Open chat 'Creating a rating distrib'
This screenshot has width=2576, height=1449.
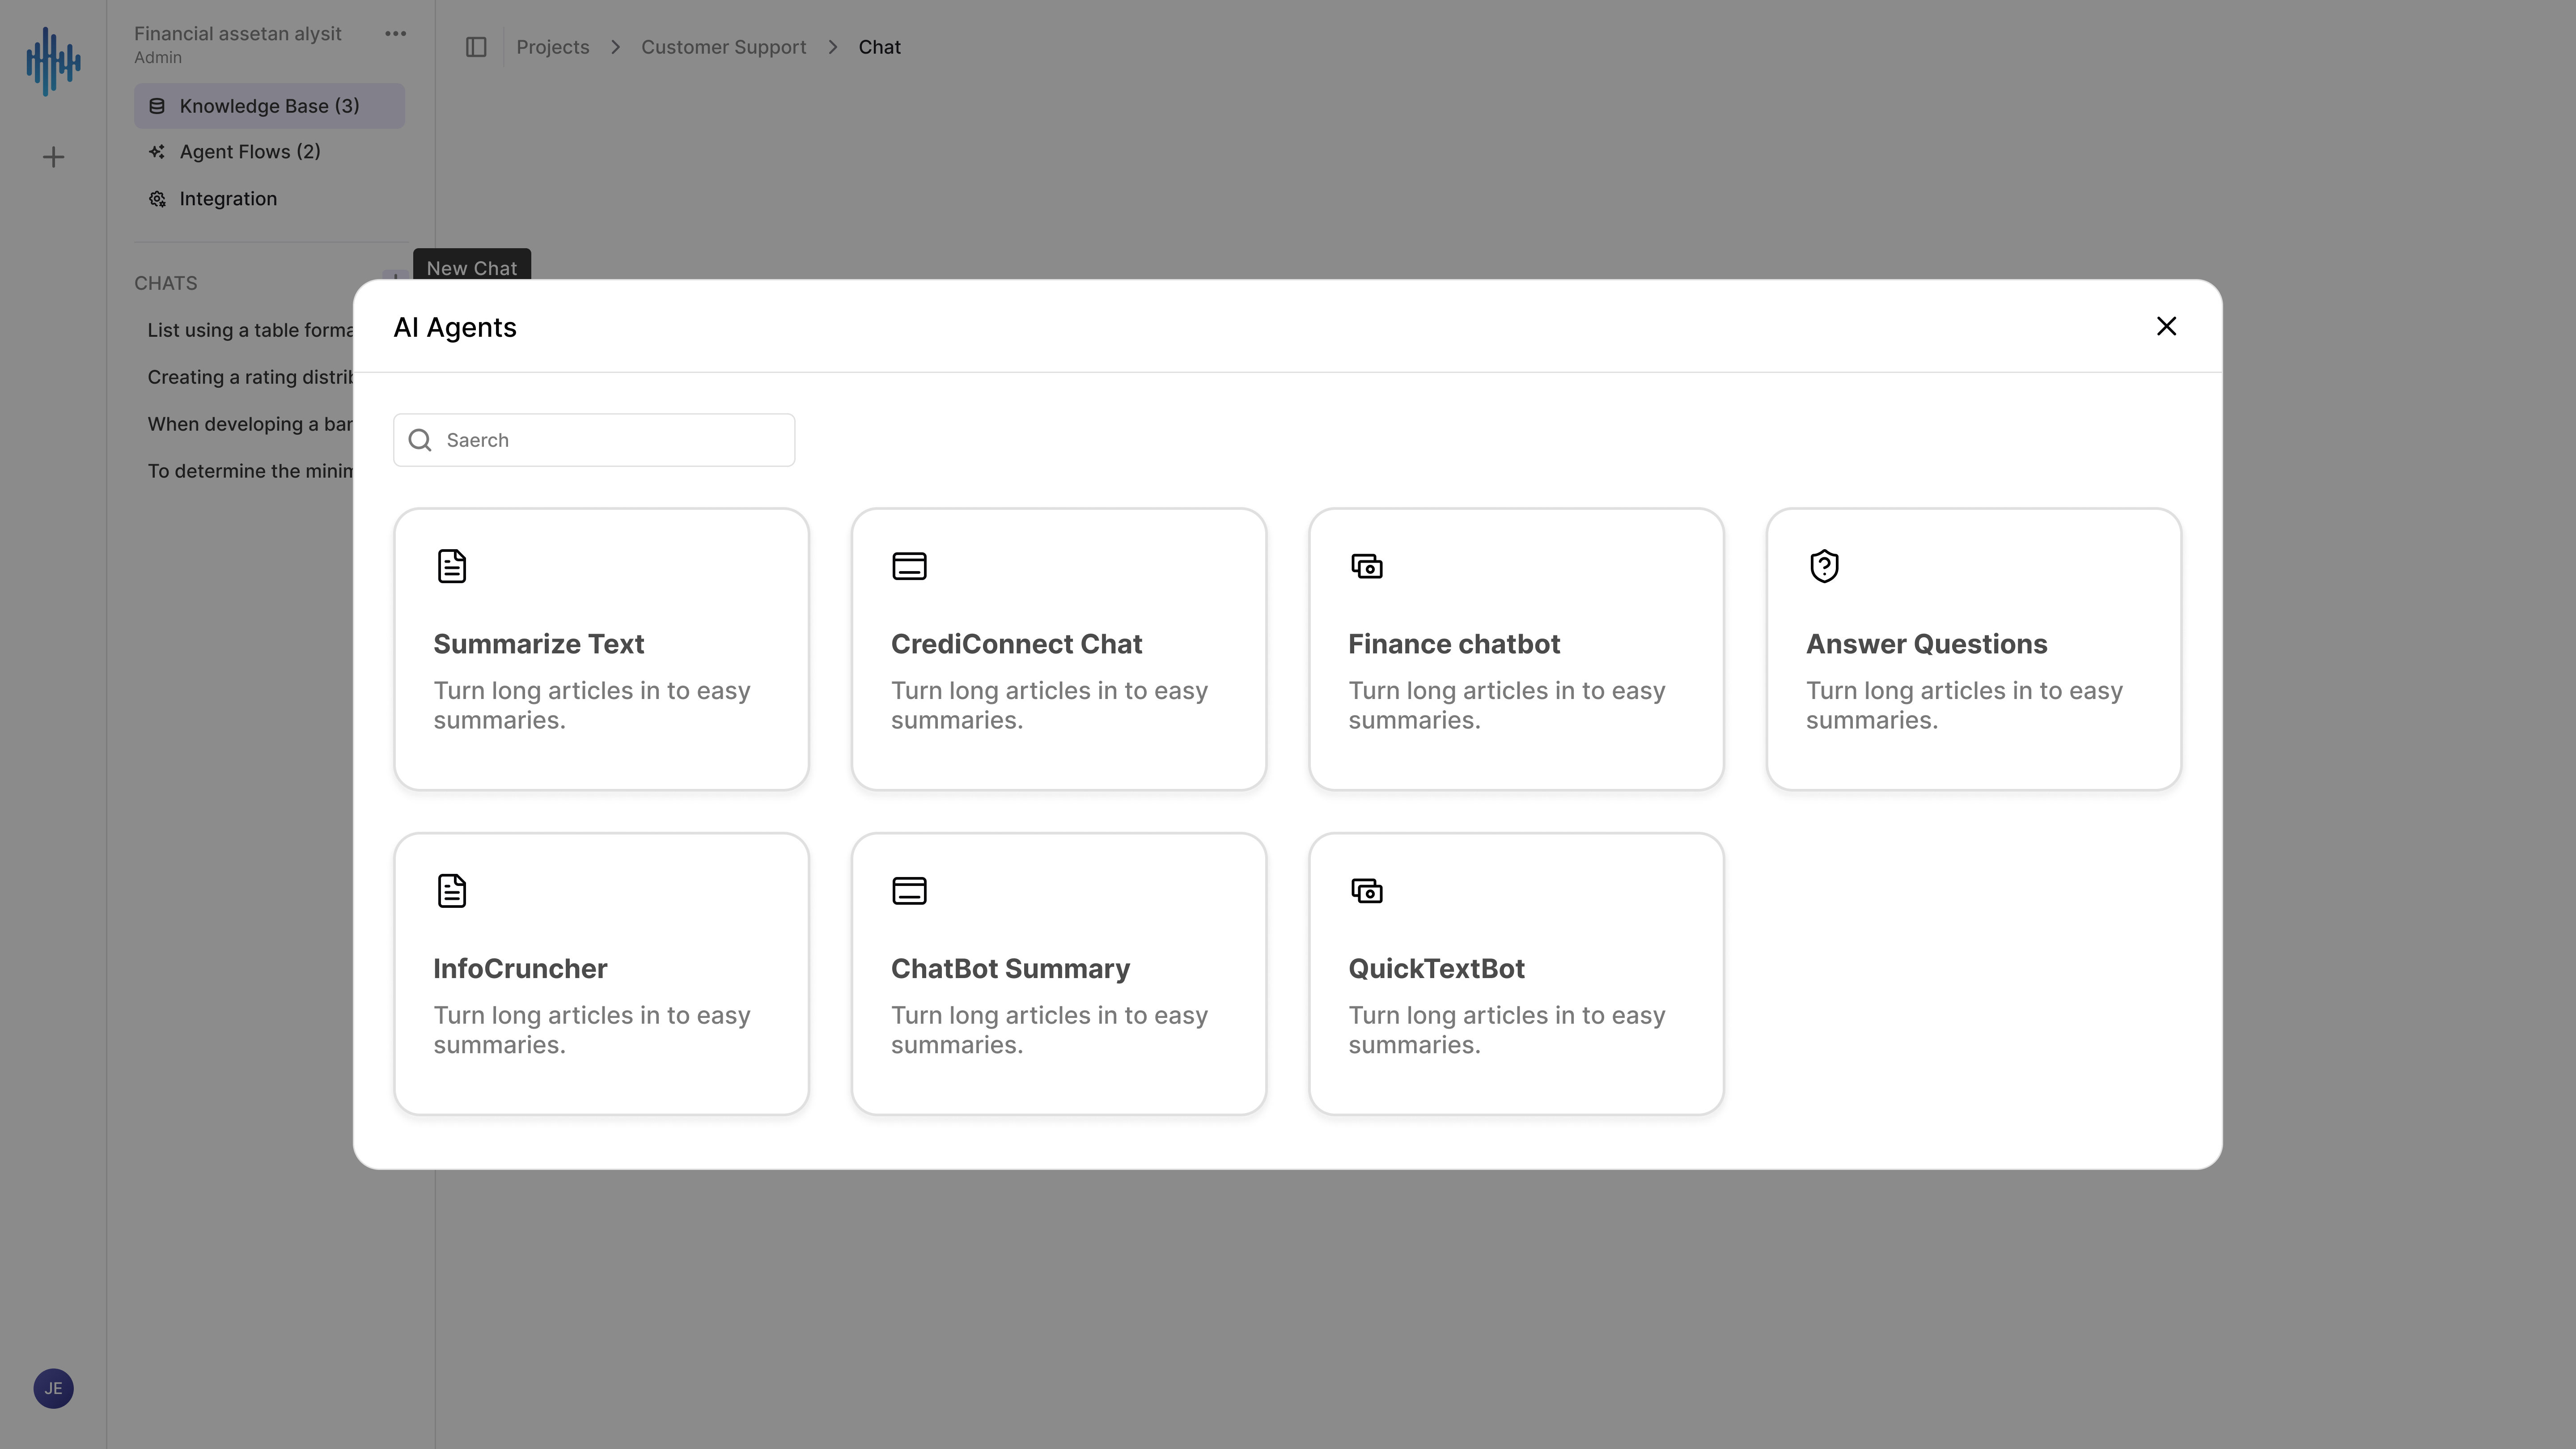point(250,377)
